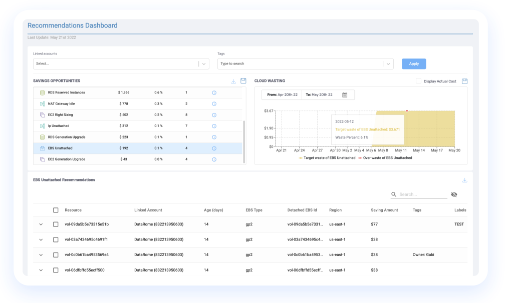Click the EC2 Right Sizing icon
505x303 pixels.
click(42, 114)
